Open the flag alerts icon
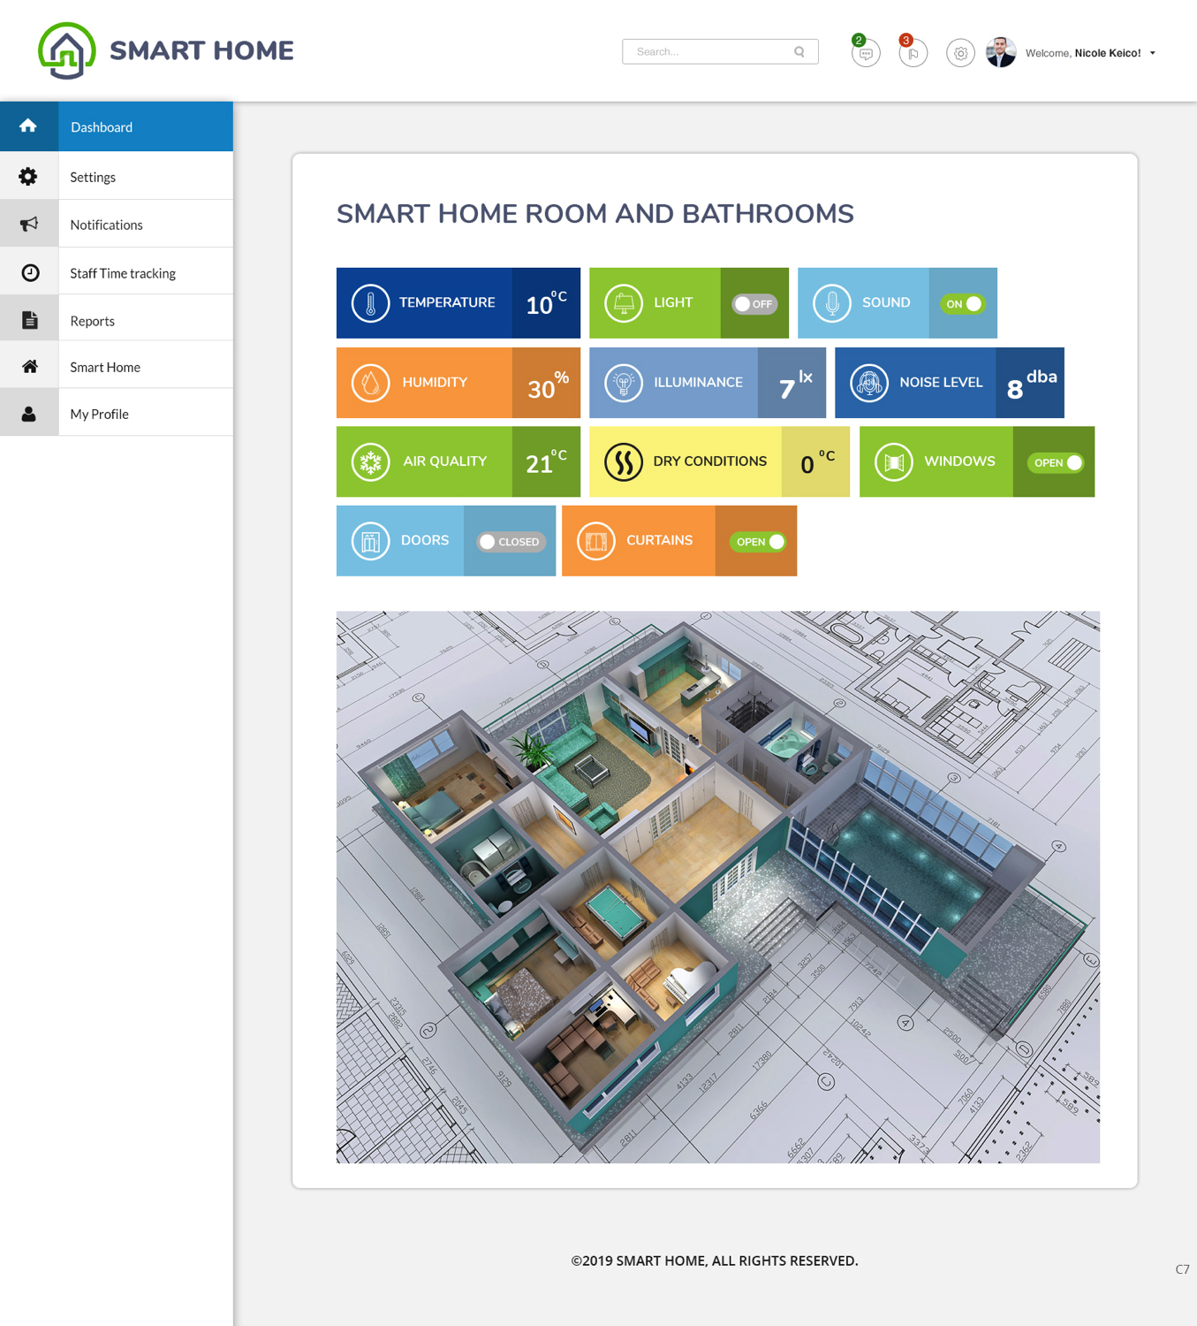Viewport: 1197px width, 1326px height. point(913,54)
